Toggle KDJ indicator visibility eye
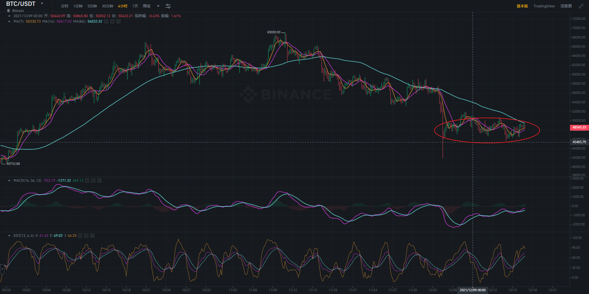Screen dimensions: 589x294 [x=80, y=236]
